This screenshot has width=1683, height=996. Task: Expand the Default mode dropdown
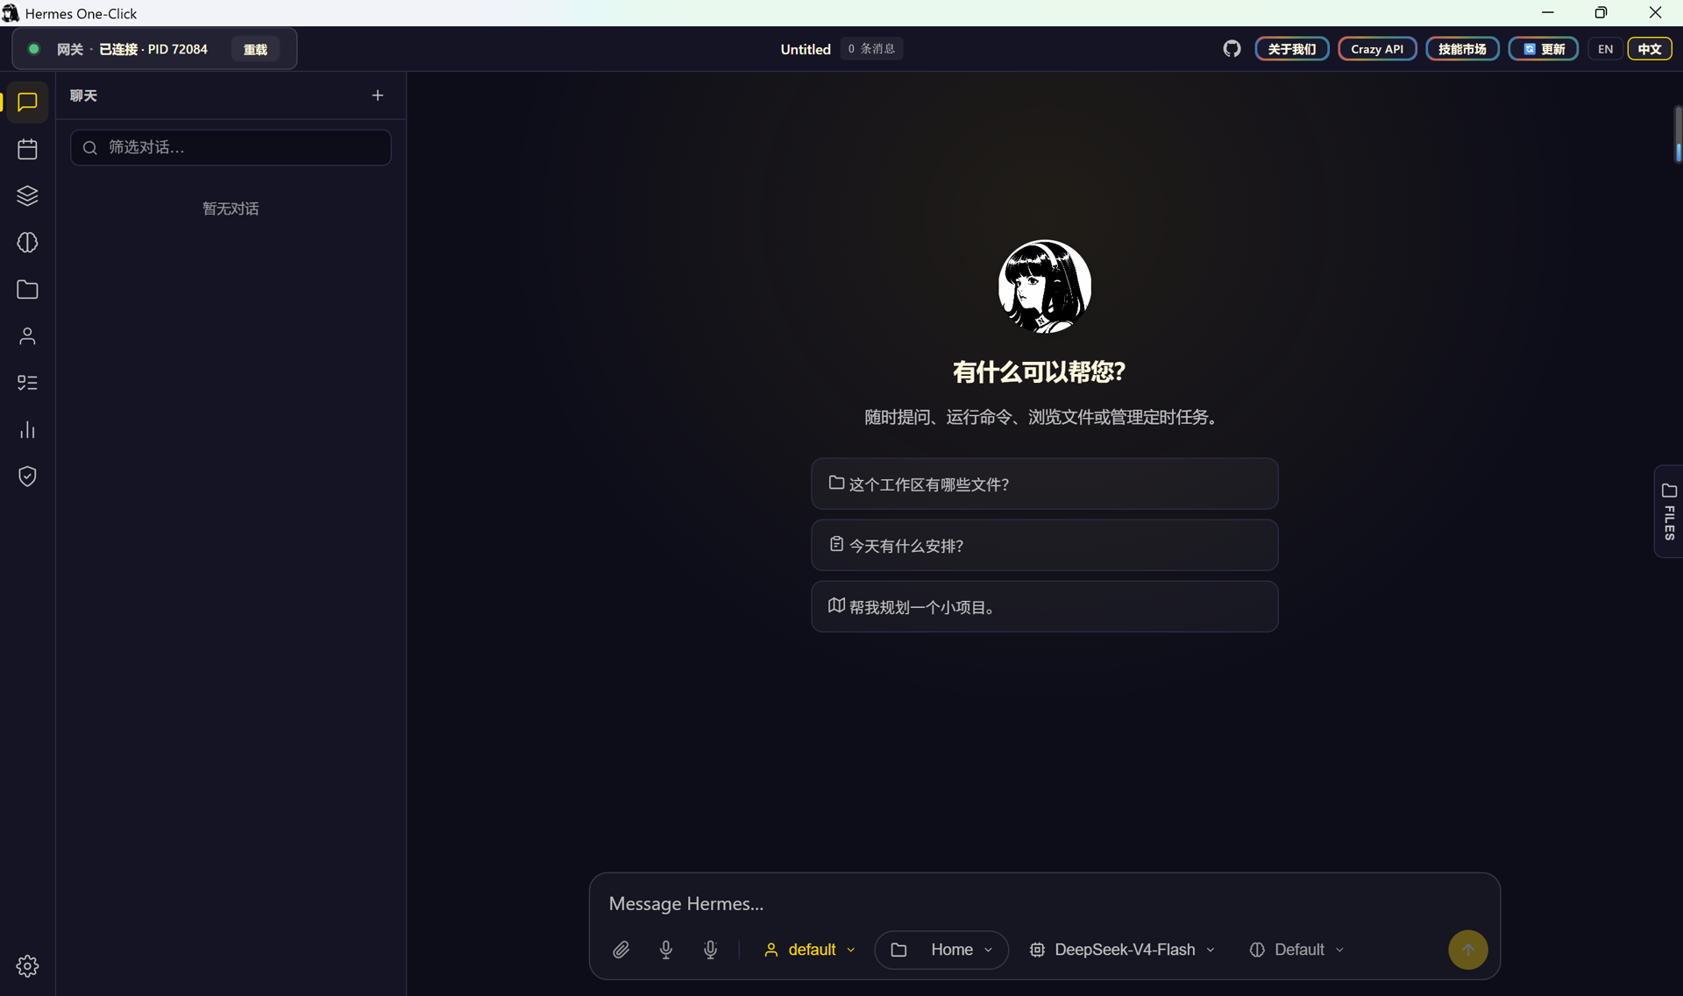pos(1296,950)
